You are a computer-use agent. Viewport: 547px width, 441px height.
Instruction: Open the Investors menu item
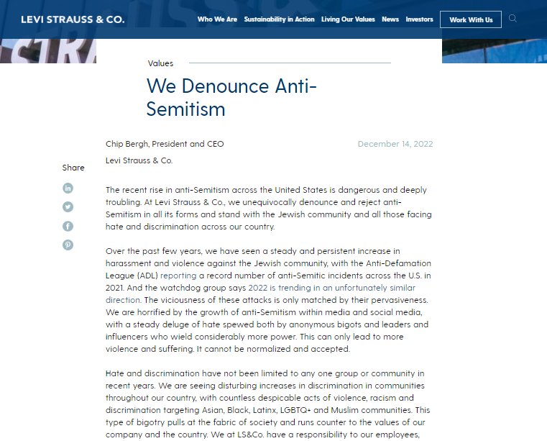419,19
